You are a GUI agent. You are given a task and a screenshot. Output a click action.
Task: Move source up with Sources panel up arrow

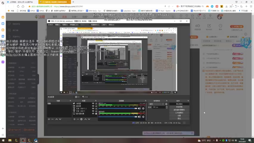point(85,119)
